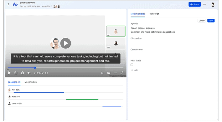Viewport: 222px width, 122px height.
Task: Click the '01:08 / 04:53' time display
Action: [41, 73]
